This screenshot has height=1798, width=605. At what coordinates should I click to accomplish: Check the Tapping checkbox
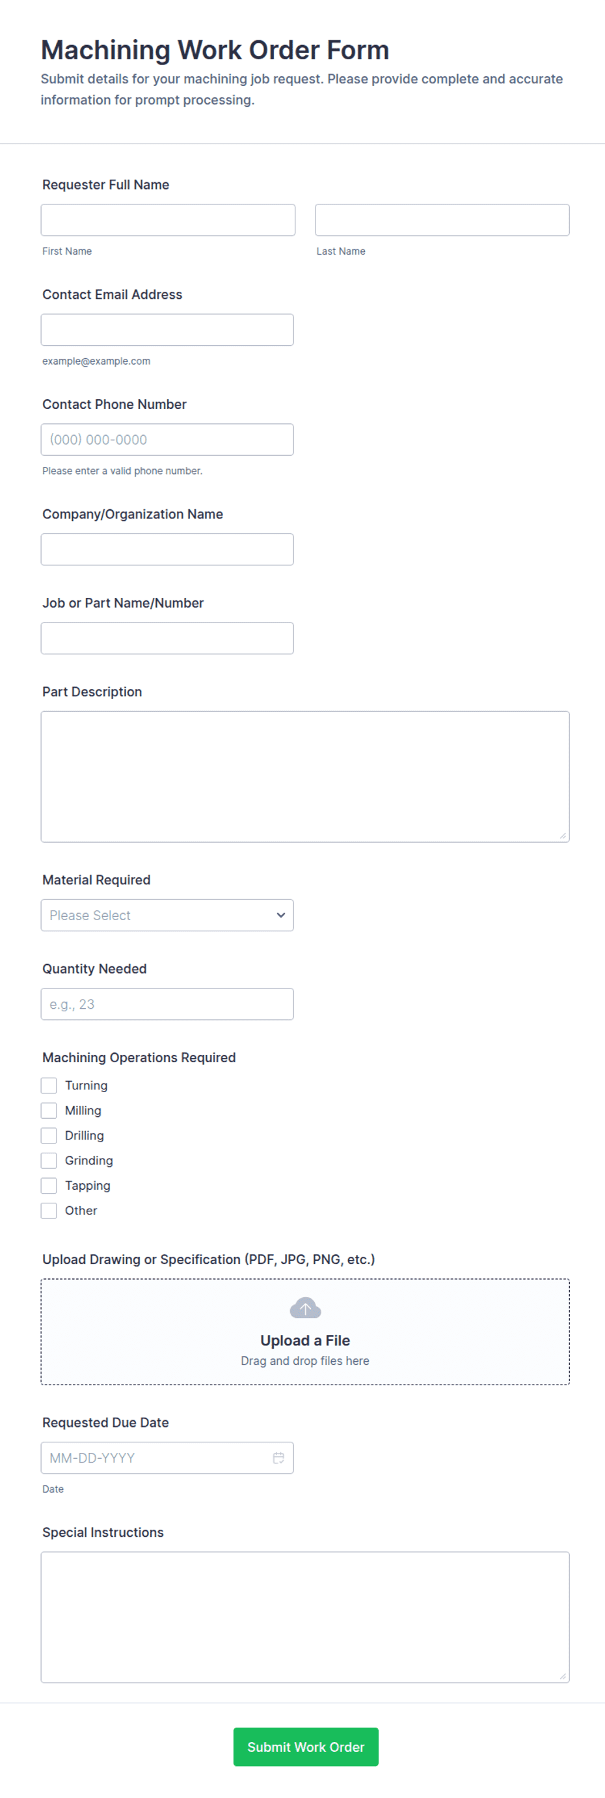[x=49, y=1185]
